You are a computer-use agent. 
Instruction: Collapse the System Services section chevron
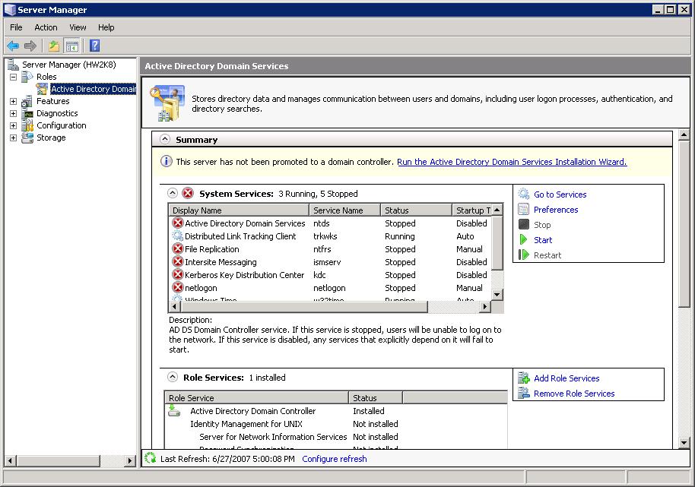(x=173, y=193)
